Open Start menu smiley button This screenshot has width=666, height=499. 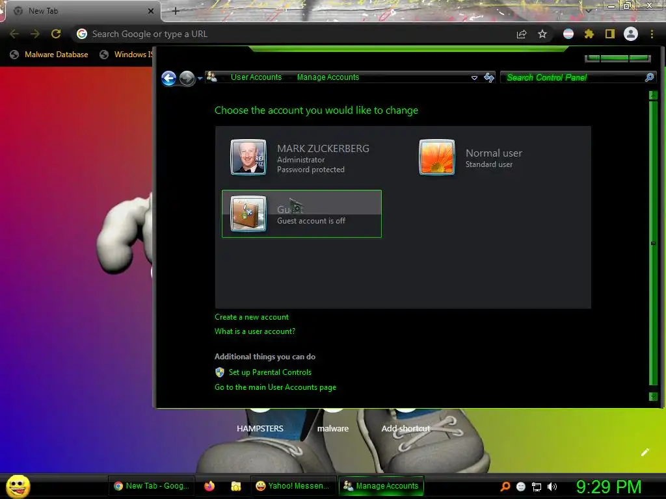tap(18, 486)
